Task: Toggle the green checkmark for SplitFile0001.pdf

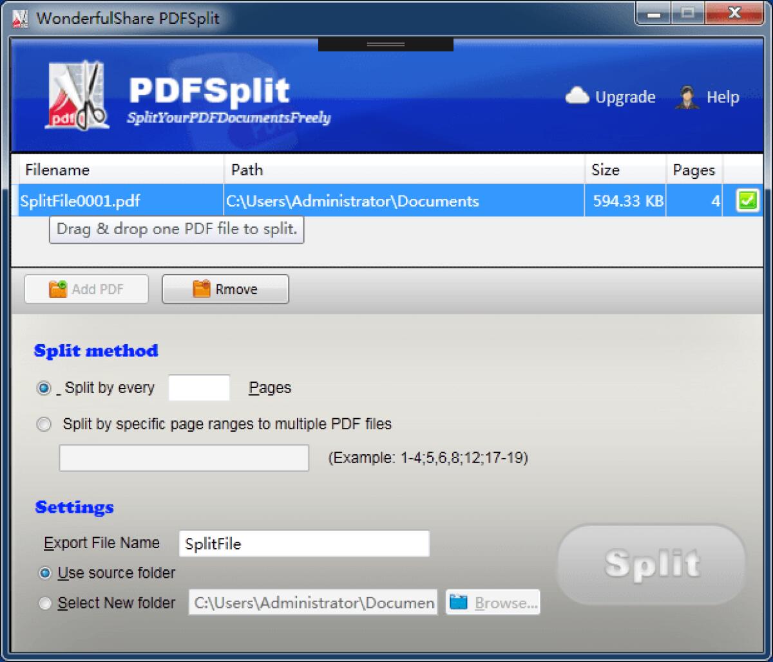Action: (x=747, y=200)
